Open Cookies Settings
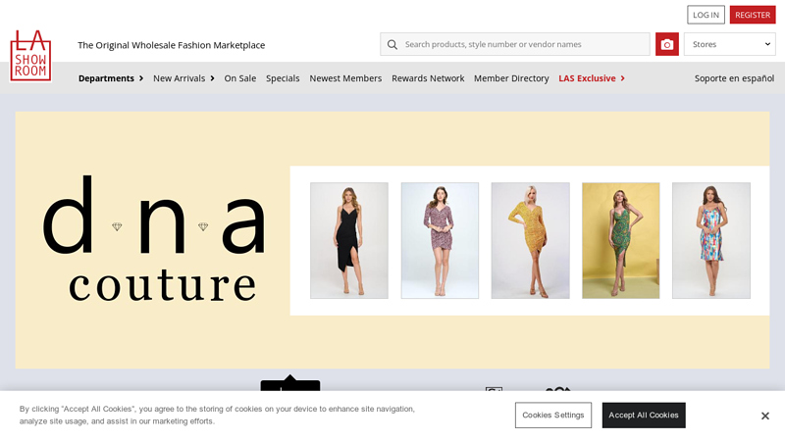The image size is (785, 441). pos(553,415)
